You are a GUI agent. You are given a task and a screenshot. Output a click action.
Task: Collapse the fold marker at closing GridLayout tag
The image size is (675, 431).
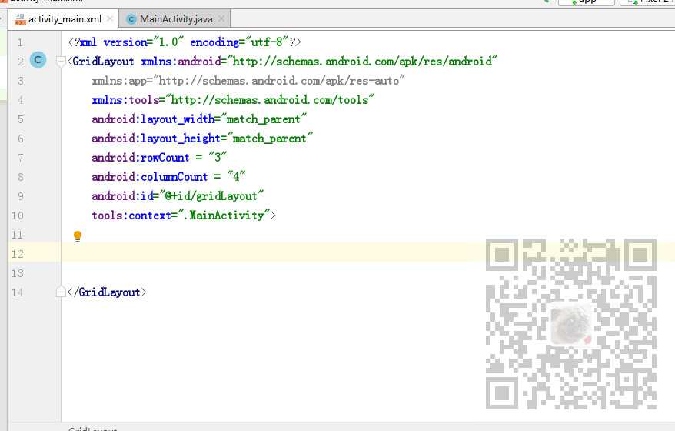click(60, 292)
